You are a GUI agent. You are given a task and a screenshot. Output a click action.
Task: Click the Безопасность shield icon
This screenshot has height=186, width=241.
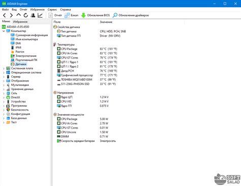click(8, 110)
